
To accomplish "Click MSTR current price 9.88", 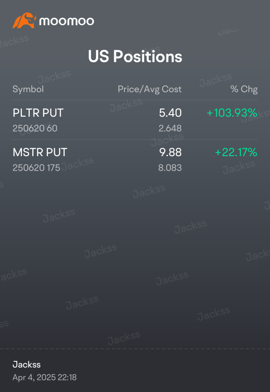I will tap(171, 152).
